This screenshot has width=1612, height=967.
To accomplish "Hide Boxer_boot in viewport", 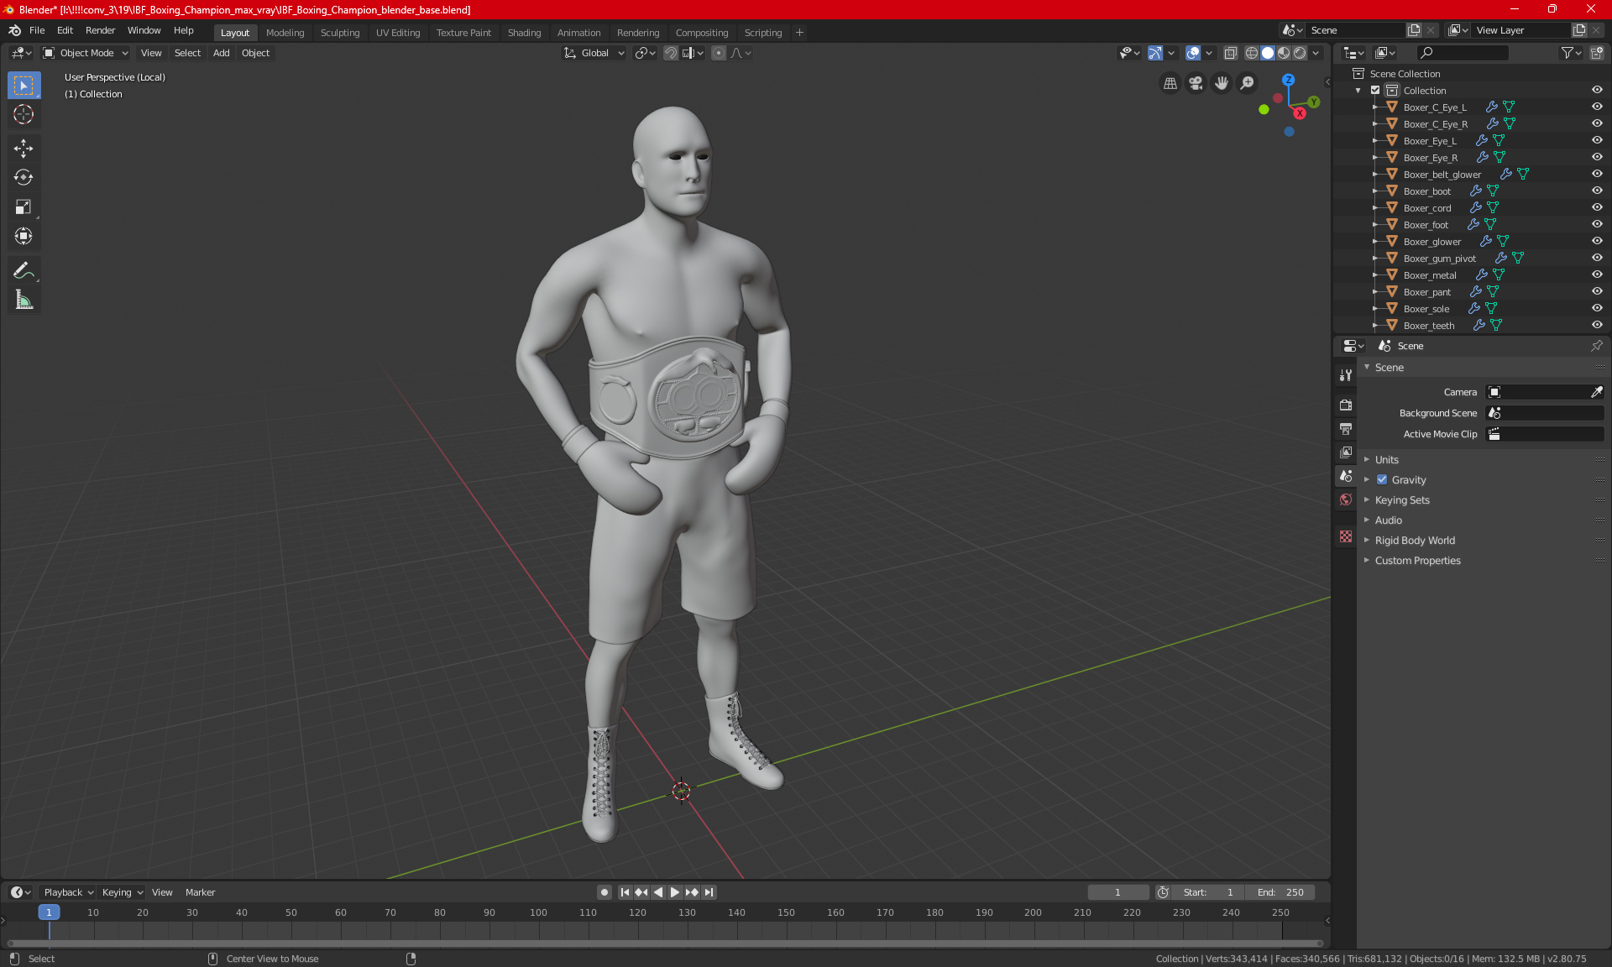I will (x=1596, y=191).
